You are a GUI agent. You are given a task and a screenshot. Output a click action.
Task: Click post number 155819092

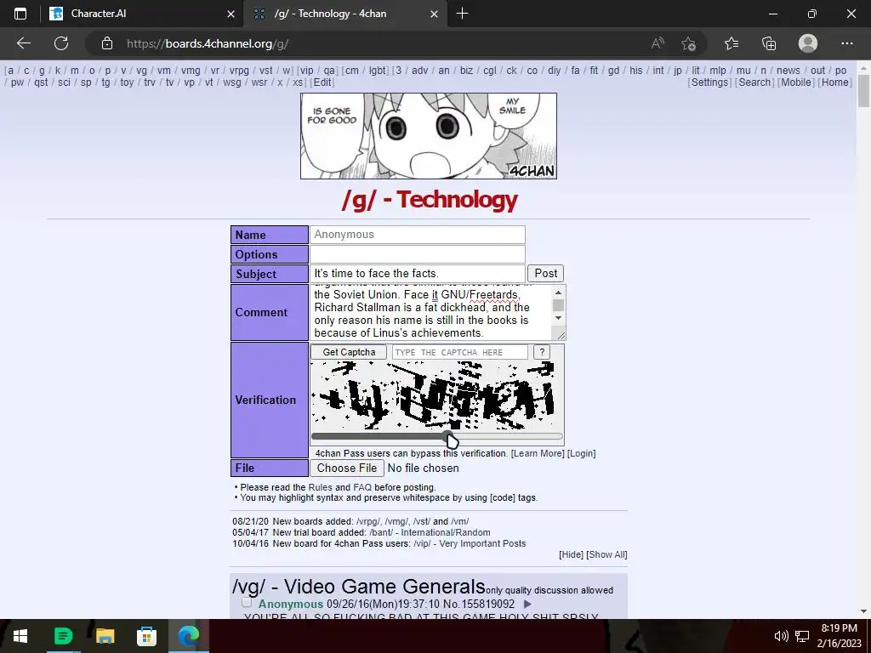pos(487,605)
